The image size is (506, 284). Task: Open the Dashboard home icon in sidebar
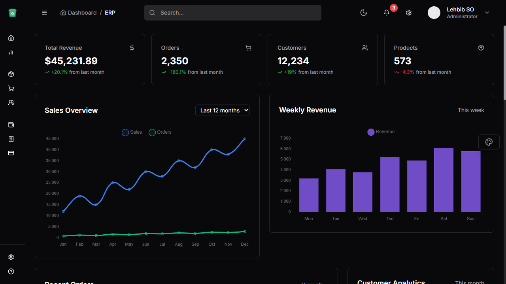11,37
